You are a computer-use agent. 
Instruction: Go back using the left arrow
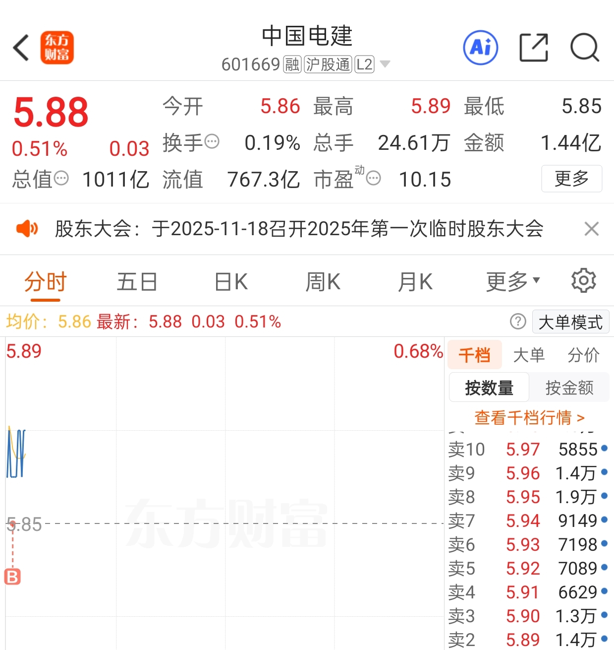pyautogui.click(x=21, y=48)
